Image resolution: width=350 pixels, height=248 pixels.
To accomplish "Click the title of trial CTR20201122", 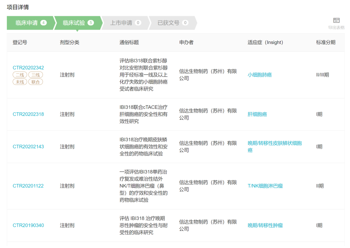I will 144,186.
